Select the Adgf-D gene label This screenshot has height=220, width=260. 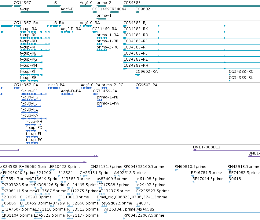tap(67, 9)
